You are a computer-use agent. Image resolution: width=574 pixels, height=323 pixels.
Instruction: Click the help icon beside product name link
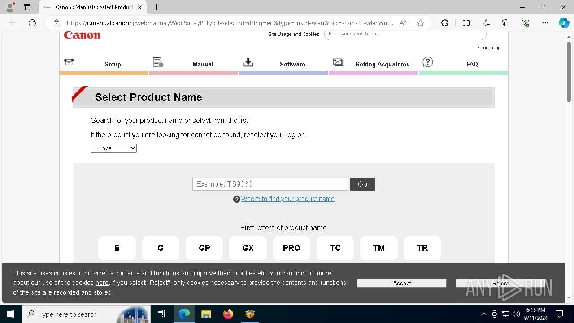point(237,199)
